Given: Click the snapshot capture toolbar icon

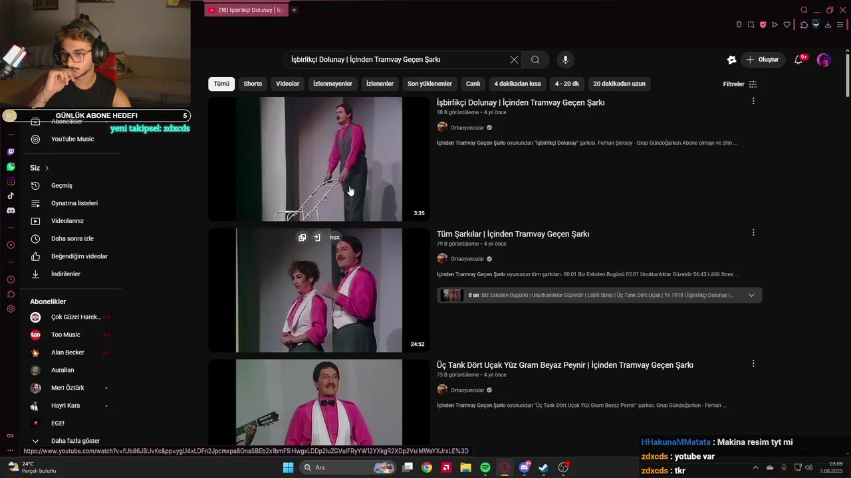Looking at the screenshot, I should pyautogui.click(x=751, y=25).
